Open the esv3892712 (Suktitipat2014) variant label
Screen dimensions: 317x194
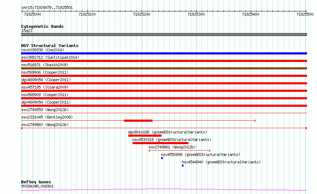click(50, 57)
